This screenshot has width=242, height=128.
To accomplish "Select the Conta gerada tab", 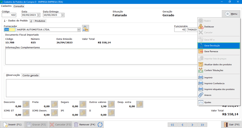I will point(30,75).
